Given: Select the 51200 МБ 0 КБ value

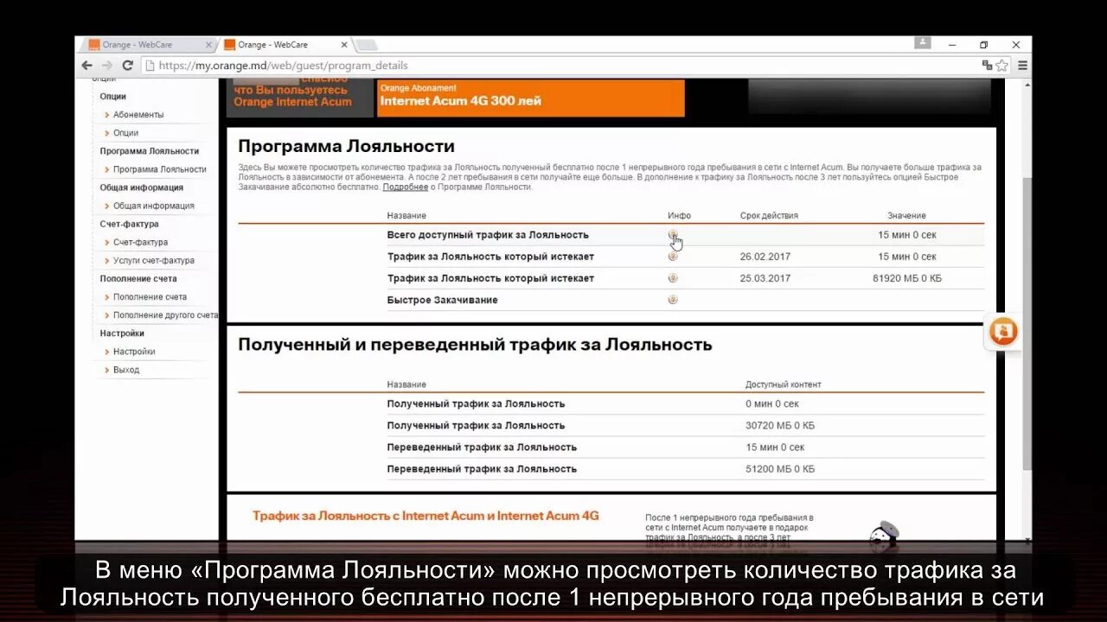Looking at the screenshot, I should (780, 469).
